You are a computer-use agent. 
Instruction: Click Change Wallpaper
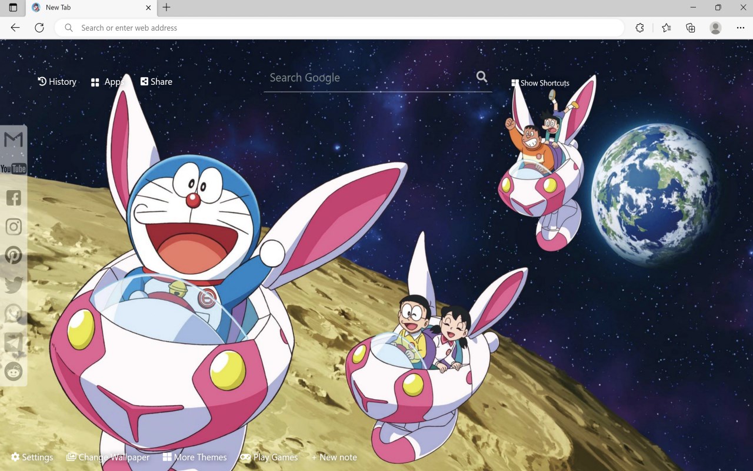coord(108,457)
